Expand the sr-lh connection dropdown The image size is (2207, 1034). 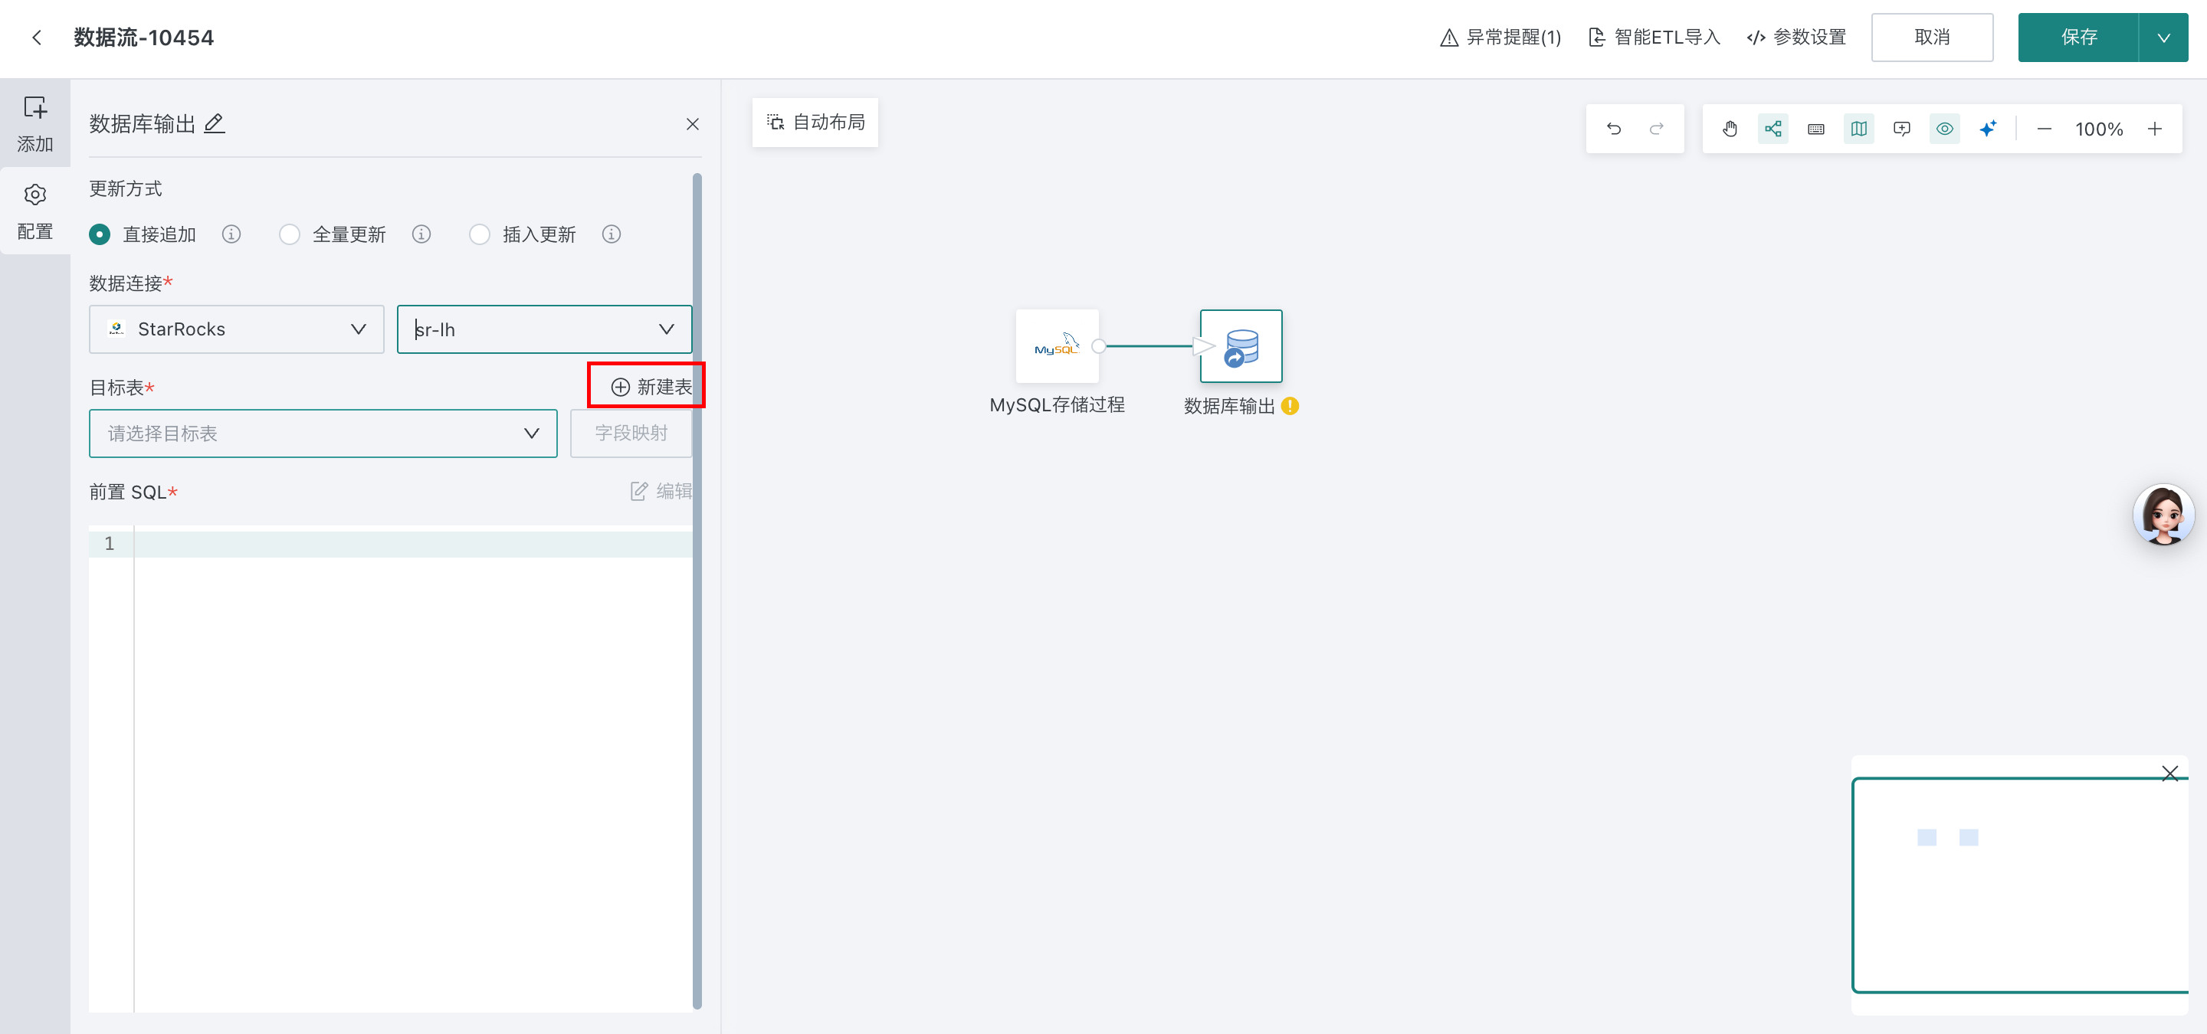pos(544,329)
